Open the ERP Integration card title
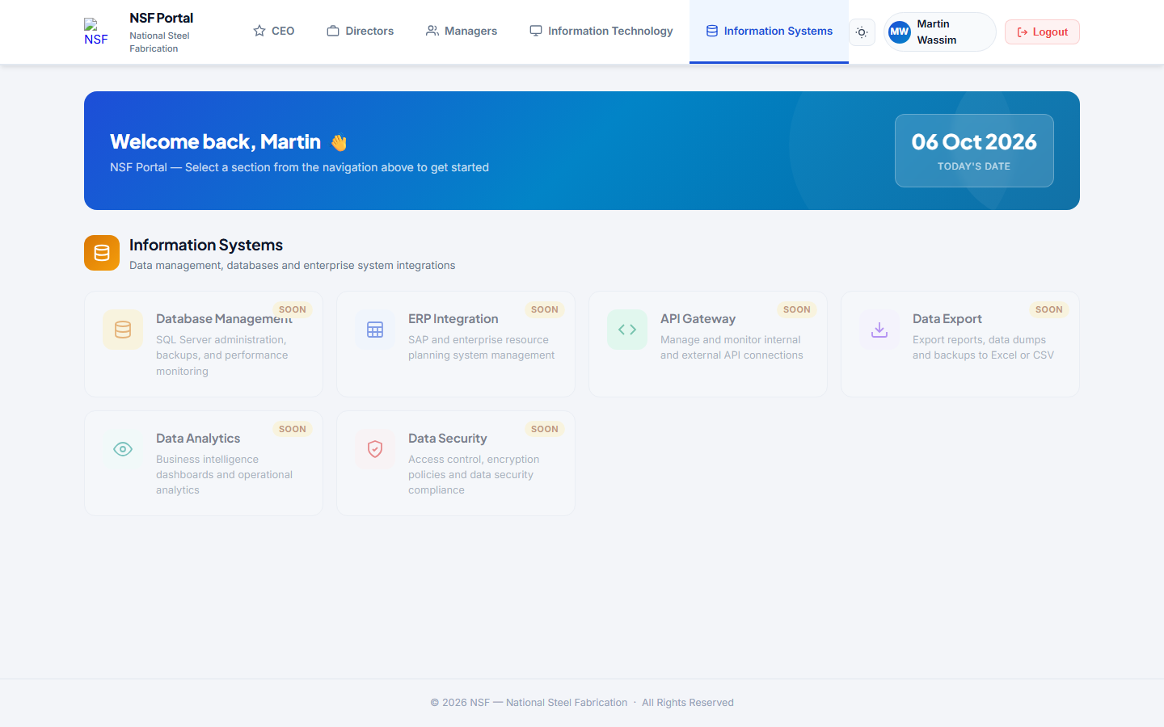 453,319
